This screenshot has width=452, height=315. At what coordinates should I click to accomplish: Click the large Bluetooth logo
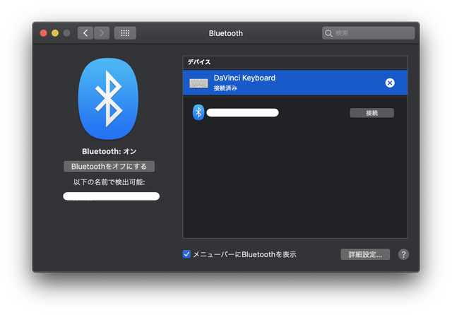tap(108, 99)
